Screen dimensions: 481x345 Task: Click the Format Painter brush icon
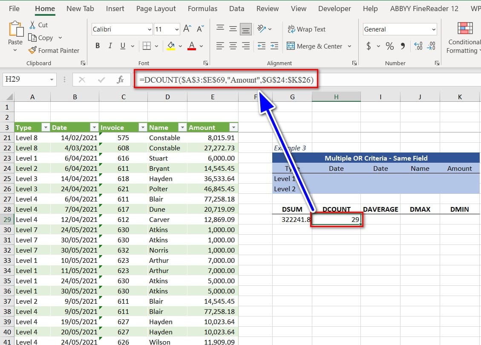pos(32,50)
